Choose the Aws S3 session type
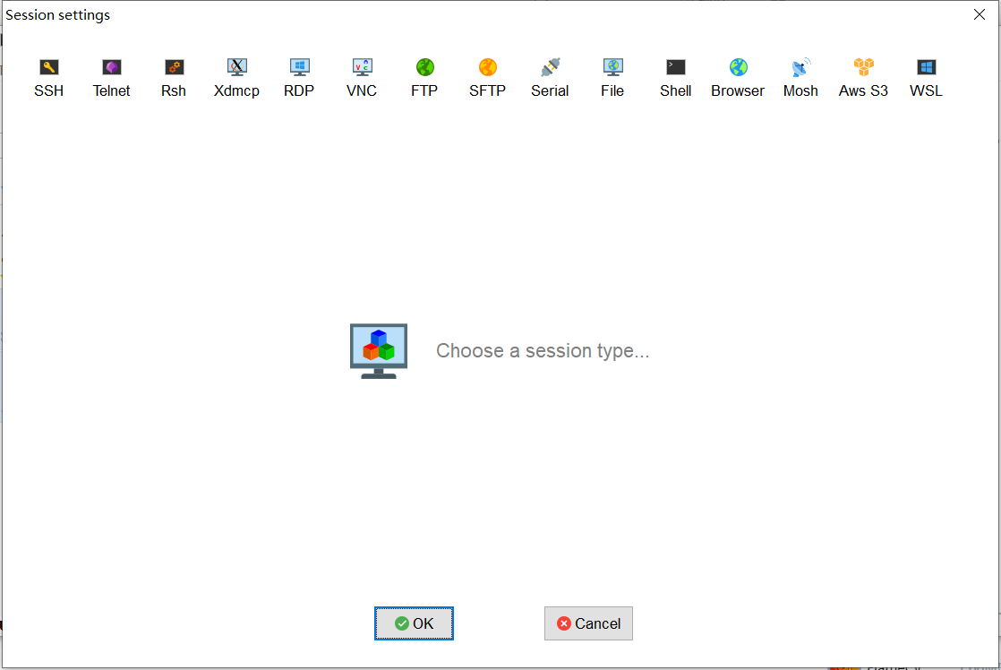1001x670 pixels. pos(863,78)
